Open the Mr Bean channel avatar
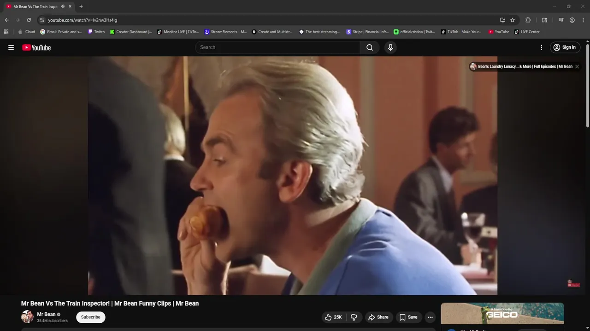The width and height of the screenshot is (590, 331). coord(27,317)
